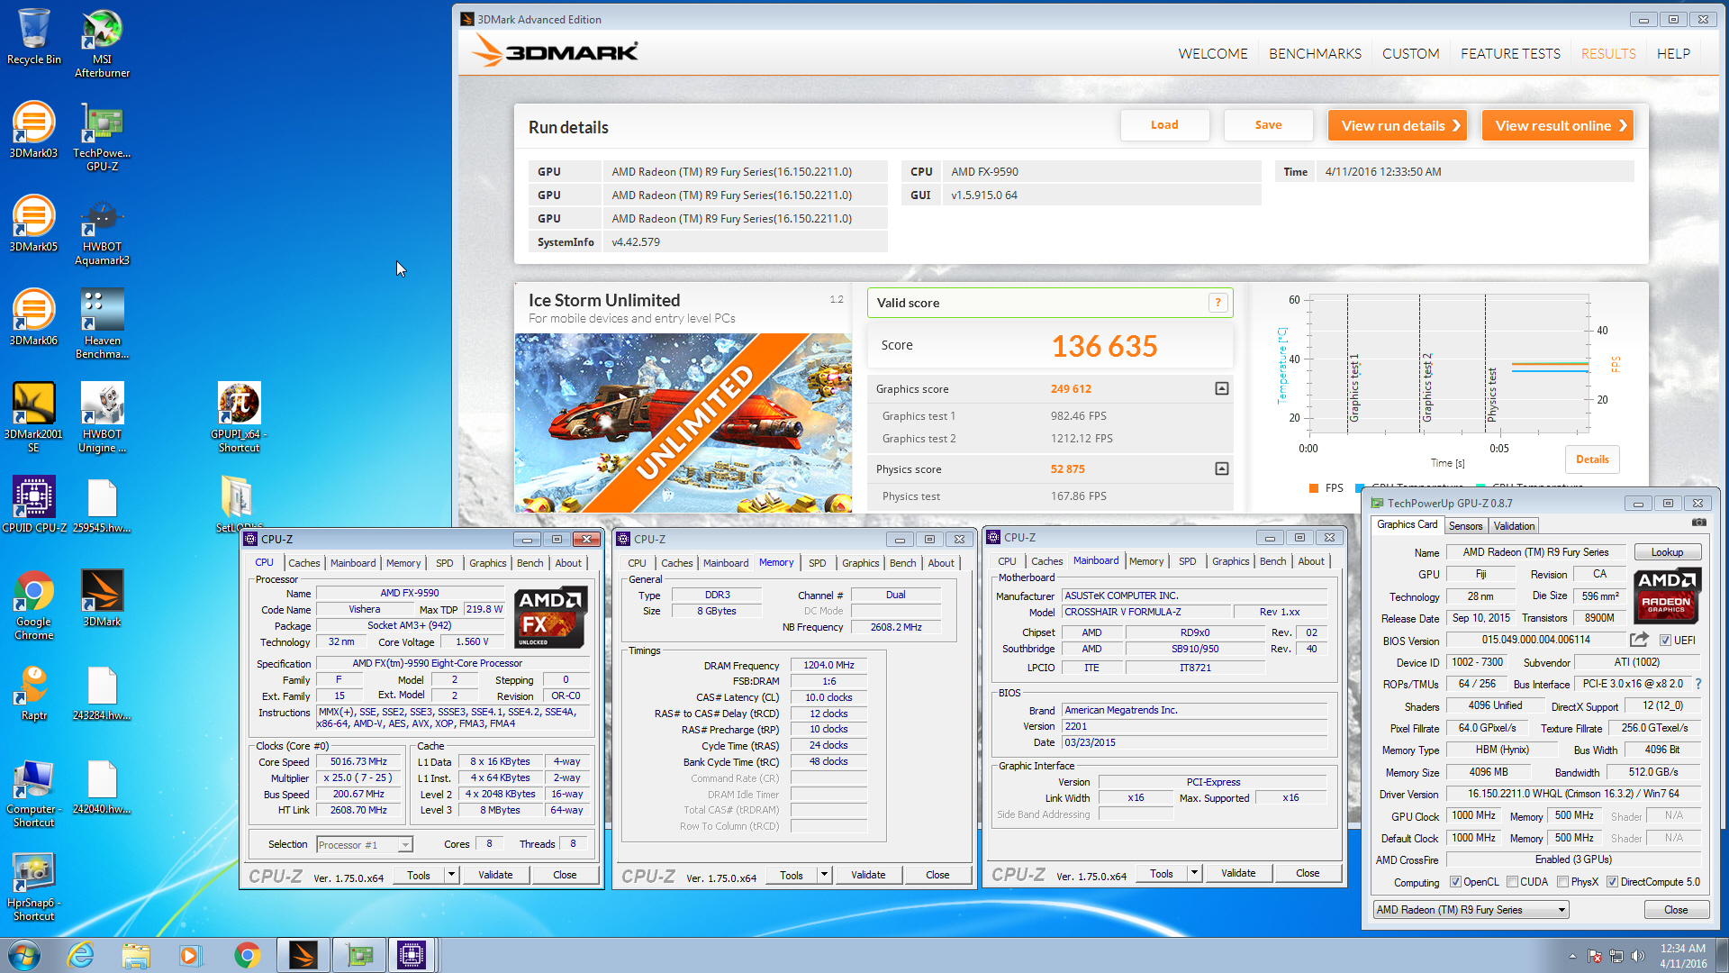Click Load button in Run details
Image resolution: width=1729 pixels, height=973 pixels.
1164,125
